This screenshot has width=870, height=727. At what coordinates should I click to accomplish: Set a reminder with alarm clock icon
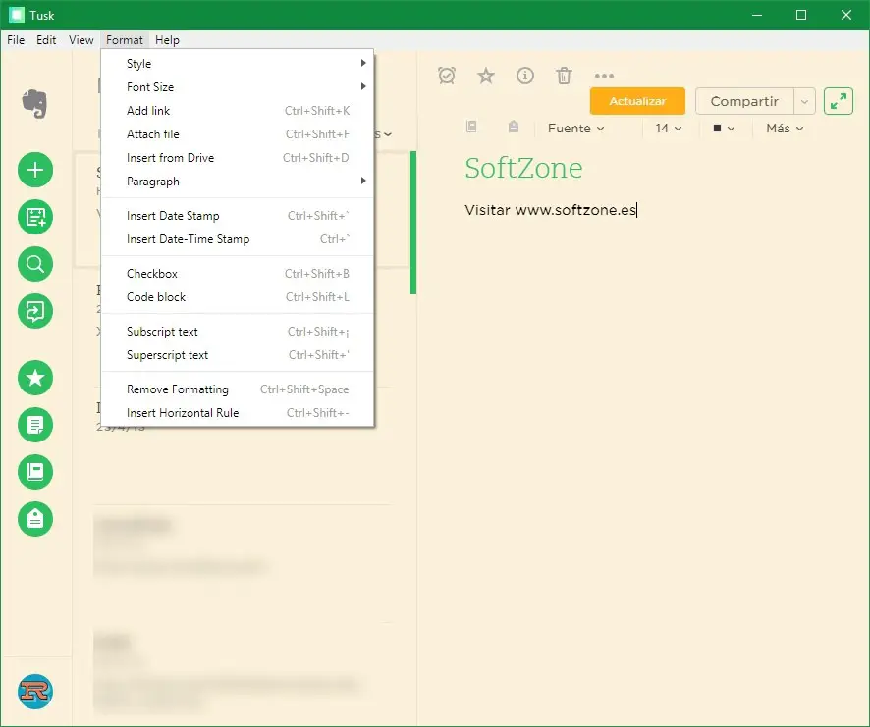(x=447, y=76)
